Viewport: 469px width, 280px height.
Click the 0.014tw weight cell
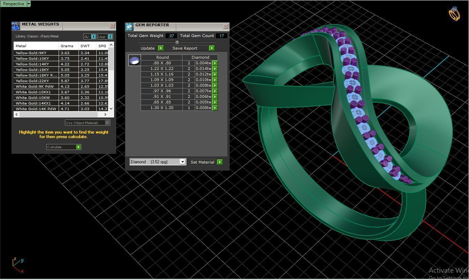pos(203,69)
